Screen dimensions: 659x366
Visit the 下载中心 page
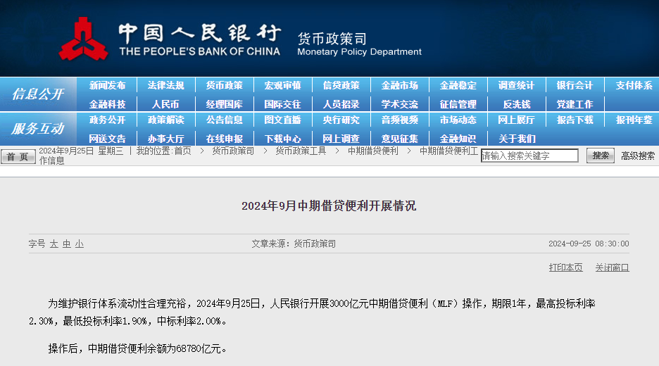(282, 139)
